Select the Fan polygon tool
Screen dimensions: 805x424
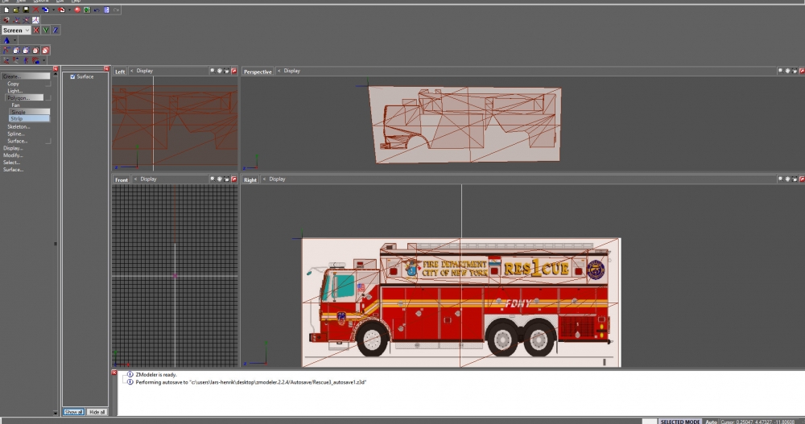16,105
